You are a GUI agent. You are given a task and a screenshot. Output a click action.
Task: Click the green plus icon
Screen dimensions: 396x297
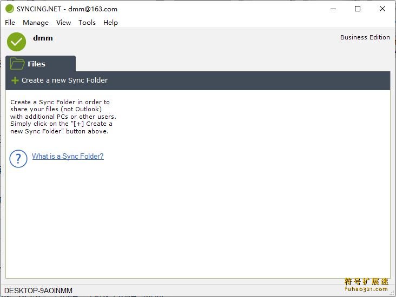pos(15,80)
